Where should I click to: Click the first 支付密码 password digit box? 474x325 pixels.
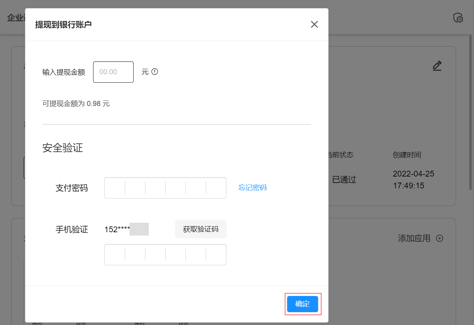coord(115,188)
